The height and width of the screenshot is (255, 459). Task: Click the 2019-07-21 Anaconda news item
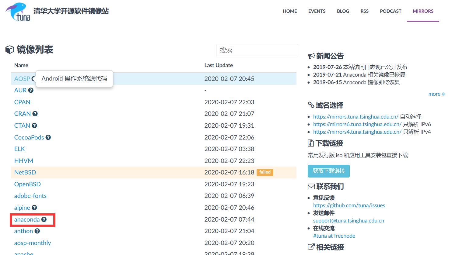[359, 75]
